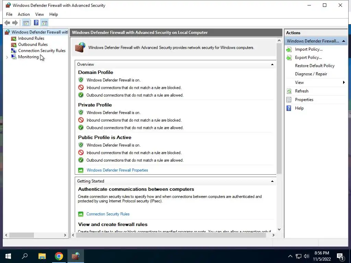The width and height of the screenshot is (351, 263).
Task: Click green arrow icon beside Firewall Properties link
Action: click(81, 170)
